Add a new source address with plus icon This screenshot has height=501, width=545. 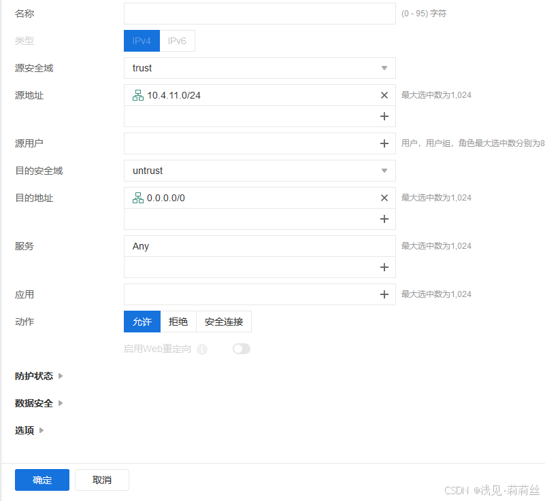[x=384, y=116]
